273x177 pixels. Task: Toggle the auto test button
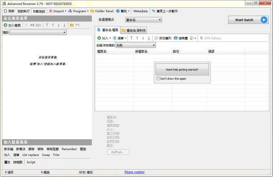(x=39, y=11)
